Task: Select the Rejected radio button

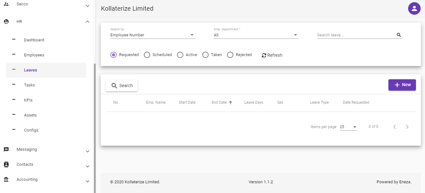Action: pyautogui.click(x=230, y=55)
